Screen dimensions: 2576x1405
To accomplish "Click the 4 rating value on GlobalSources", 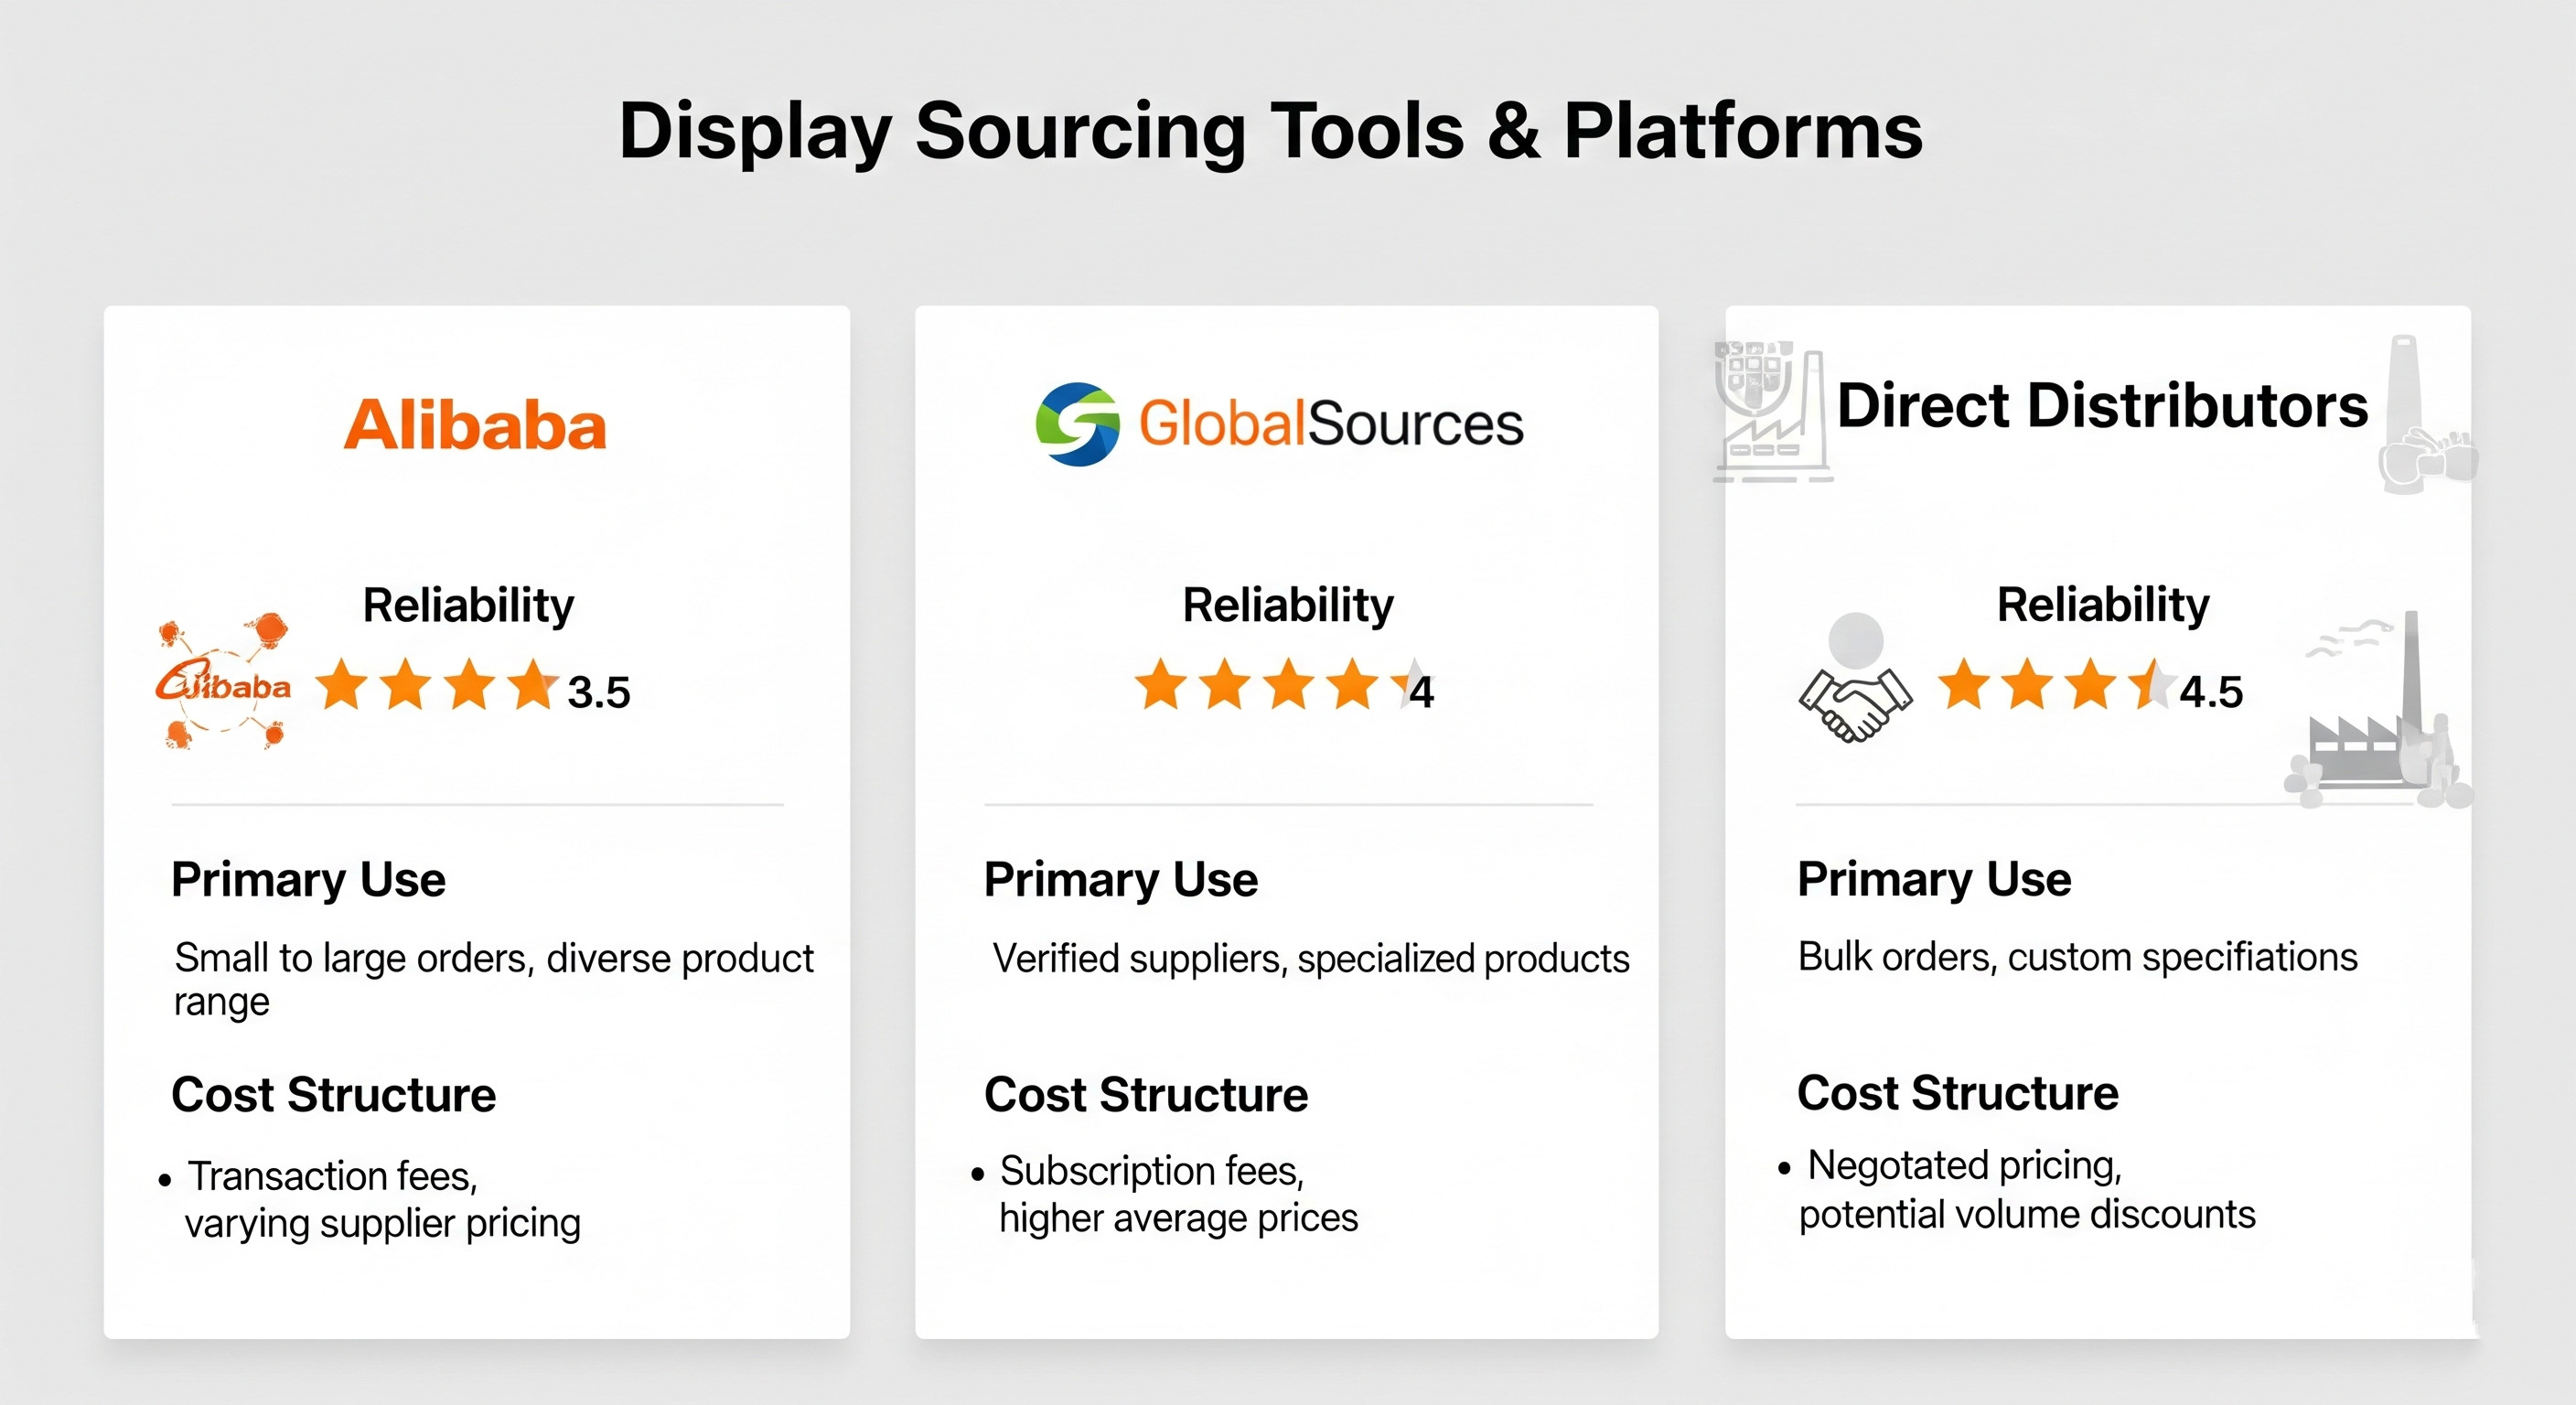I will click(1422, 692).
